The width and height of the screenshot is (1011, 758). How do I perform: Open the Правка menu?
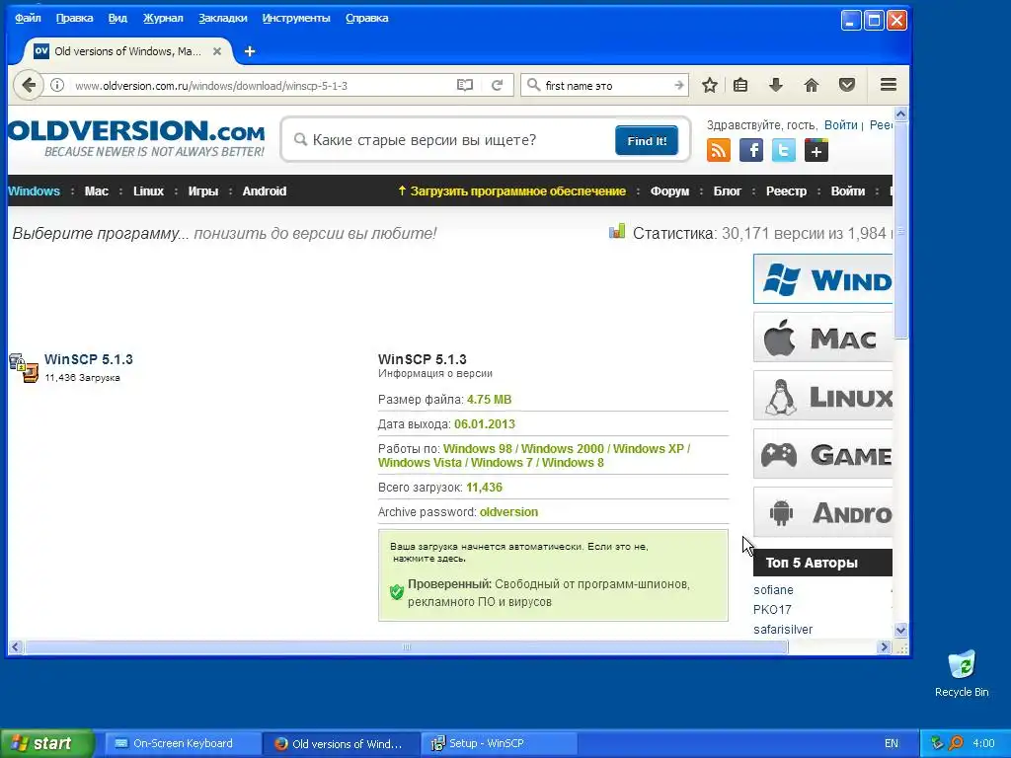[x=74, y=18]
